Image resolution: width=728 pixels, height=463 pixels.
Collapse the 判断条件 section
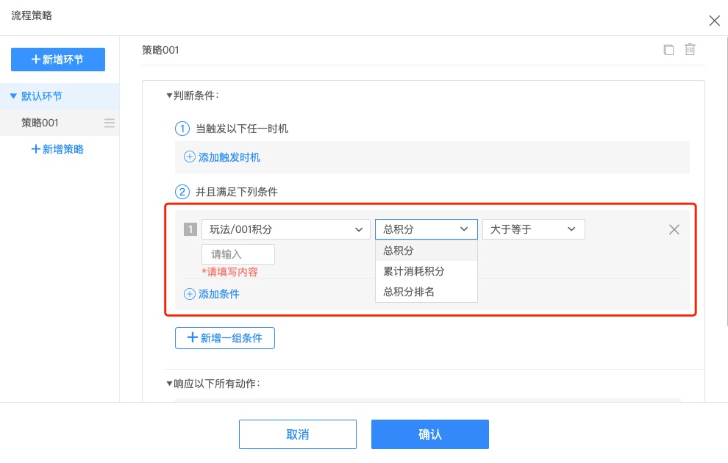point(169,96)
